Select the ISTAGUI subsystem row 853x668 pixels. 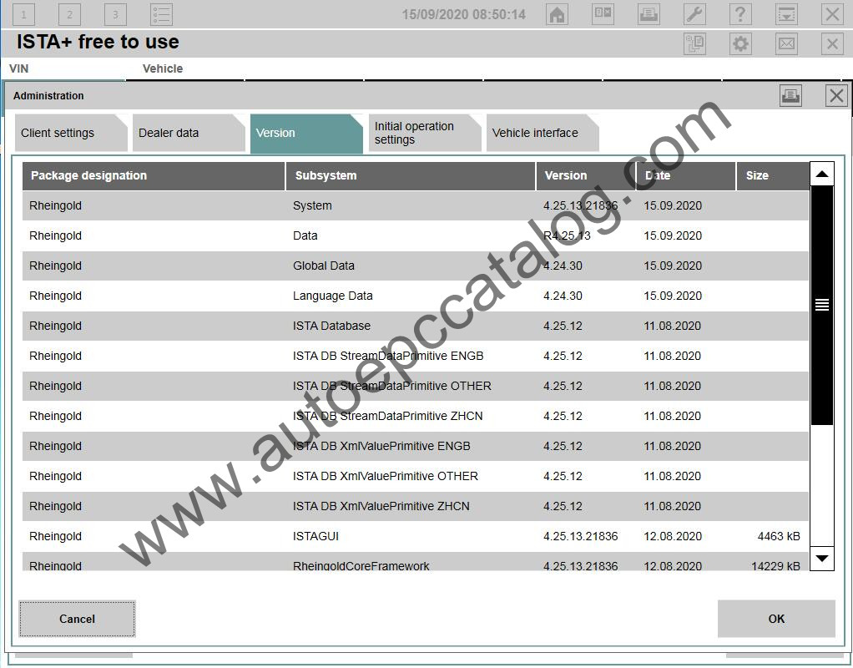pyautogui.click(x=416, y=536)
